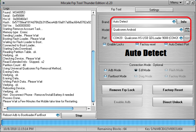Image resolution: width=196 pixels, height=132 pixels.
Task: Expand the Reboot Adb to Bootloader dropdown
Action: 58,115
